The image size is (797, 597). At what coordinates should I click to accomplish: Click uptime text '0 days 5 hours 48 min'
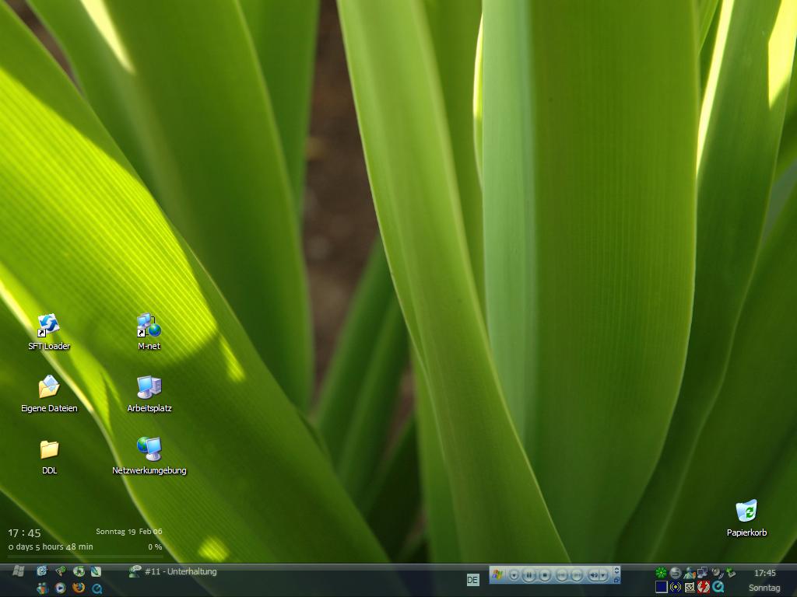coord(51,546)
